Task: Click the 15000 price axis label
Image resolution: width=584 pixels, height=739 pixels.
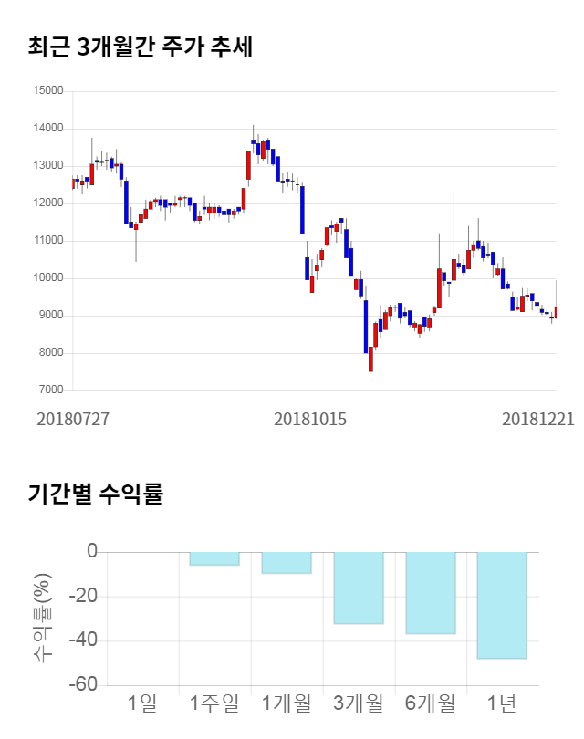Action: [47, 91]
